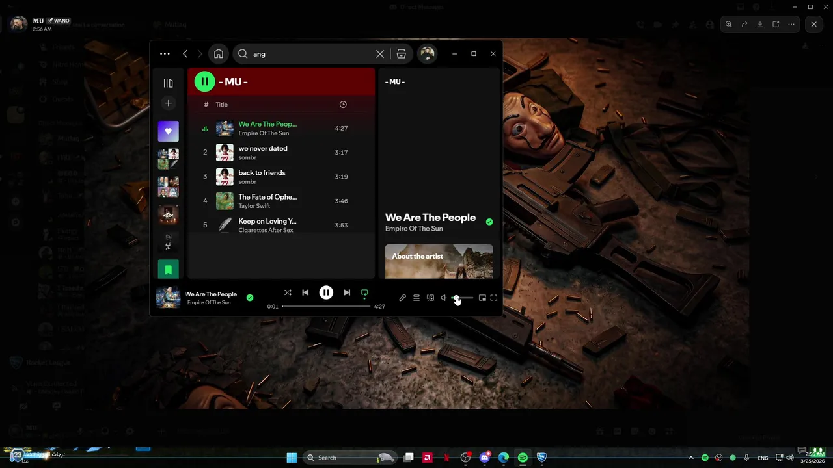Open the green bookmark Your Episodes item
Viewport: 833px width, 468px height.
[168, 269]
